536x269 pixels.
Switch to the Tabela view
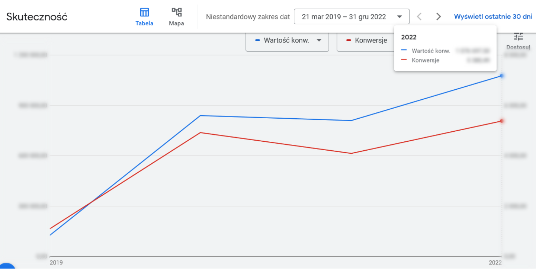tap(144, 17)
